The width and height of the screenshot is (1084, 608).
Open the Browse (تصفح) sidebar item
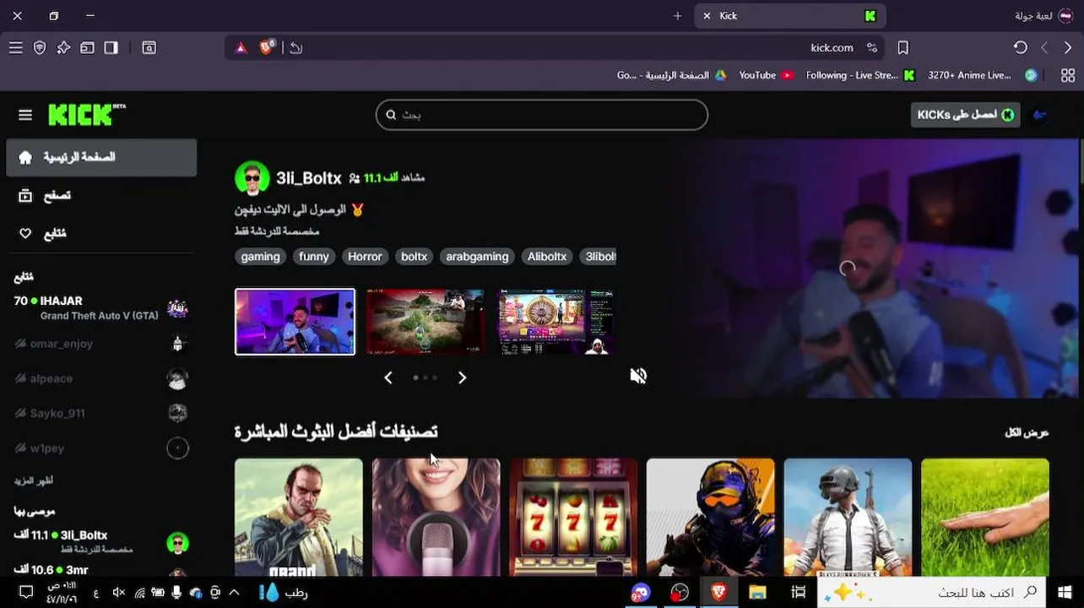101,196
